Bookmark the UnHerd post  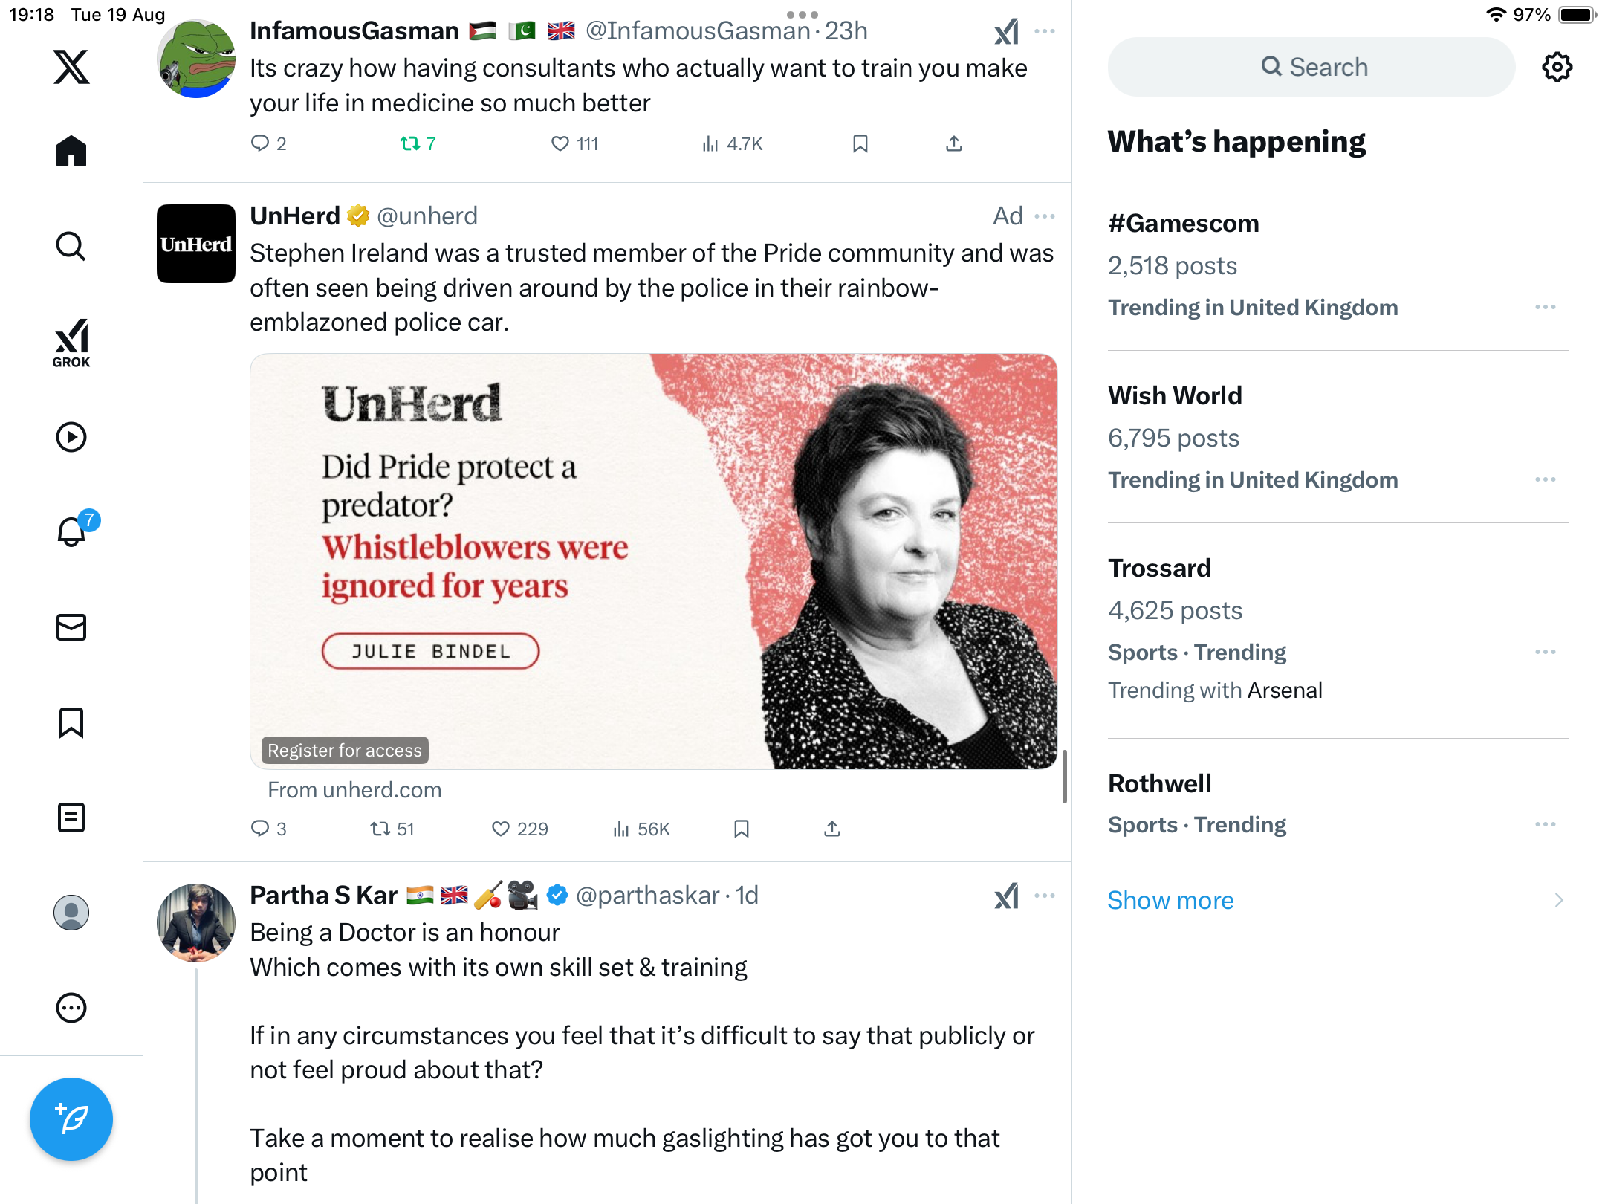tap(741, 829)
